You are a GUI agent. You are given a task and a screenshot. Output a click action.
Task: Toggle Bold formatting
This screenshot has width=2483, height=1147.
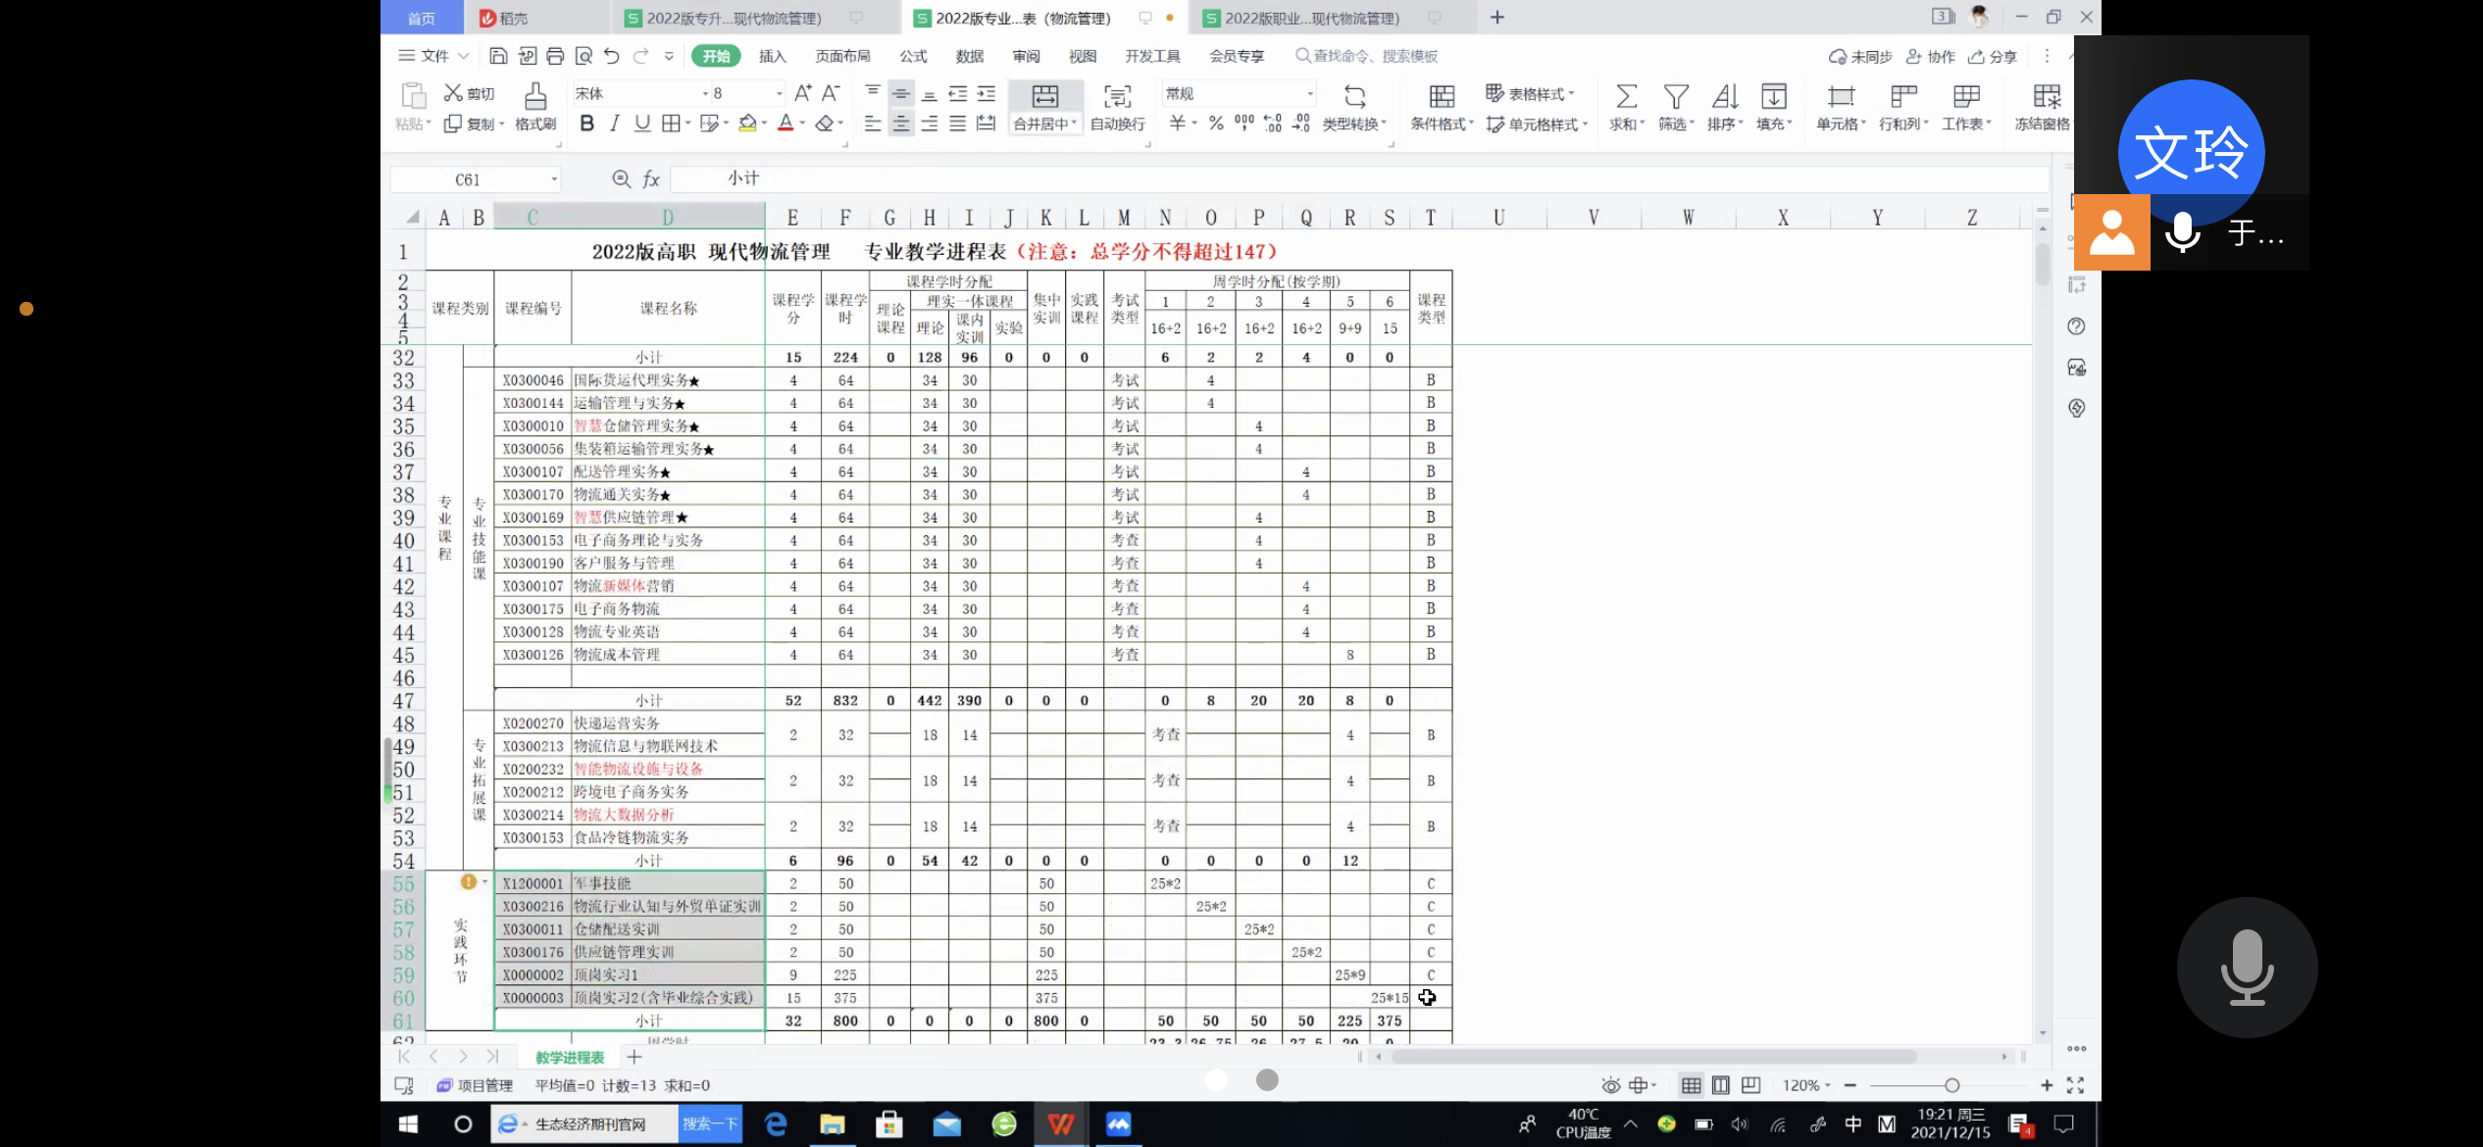[x=586, y=124]
